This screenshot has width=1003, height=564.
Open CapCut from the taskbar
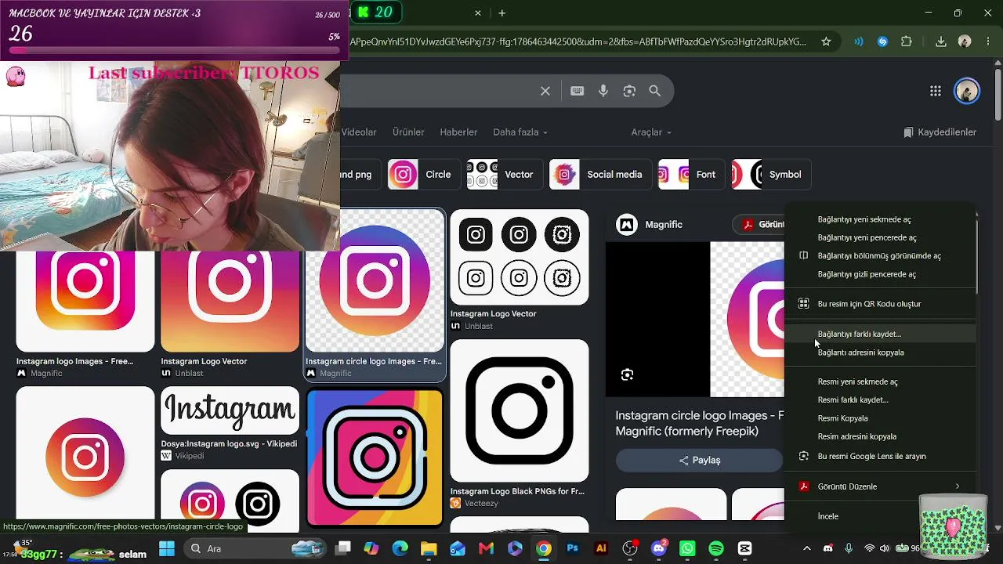click(744, 548)
